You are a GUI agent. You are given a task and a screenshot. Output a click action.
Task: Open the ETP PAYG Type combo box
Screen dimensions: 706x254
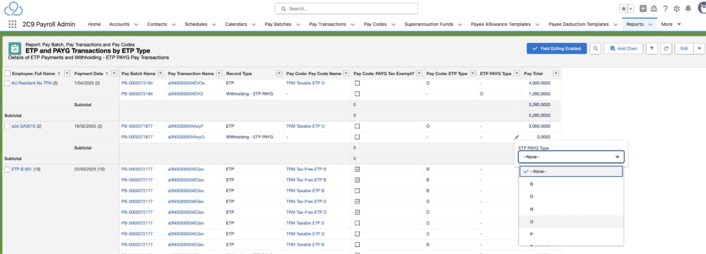(x=571, y=157)
